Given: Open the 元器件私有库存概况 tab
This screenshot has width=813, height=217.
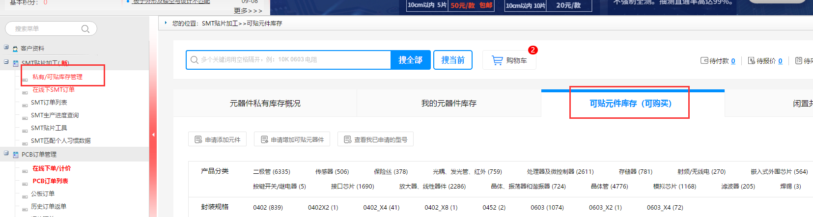Looking at the screenshot, I should click(265, 104).
